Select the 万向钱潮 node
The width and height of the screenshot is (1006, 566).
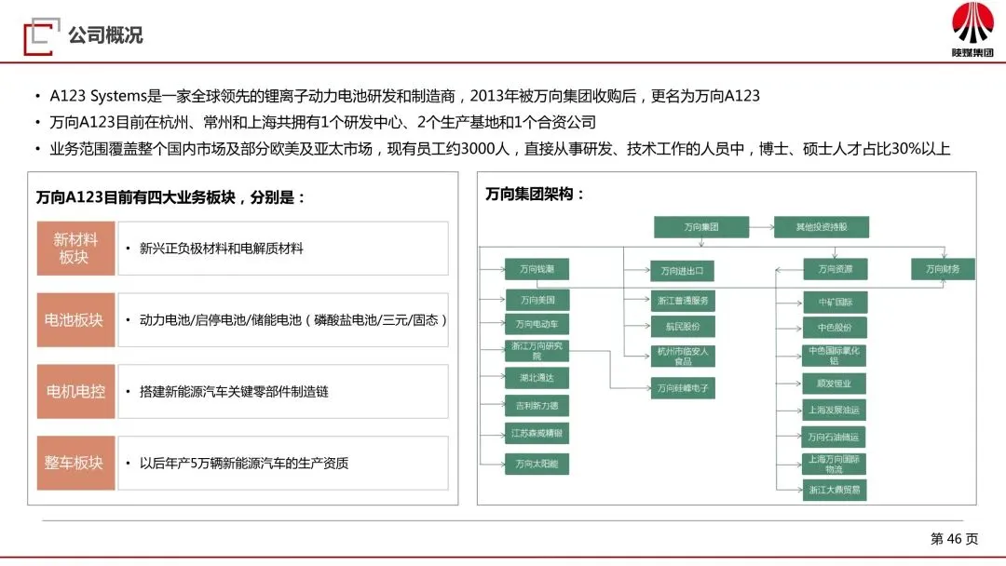coord(537,269)
